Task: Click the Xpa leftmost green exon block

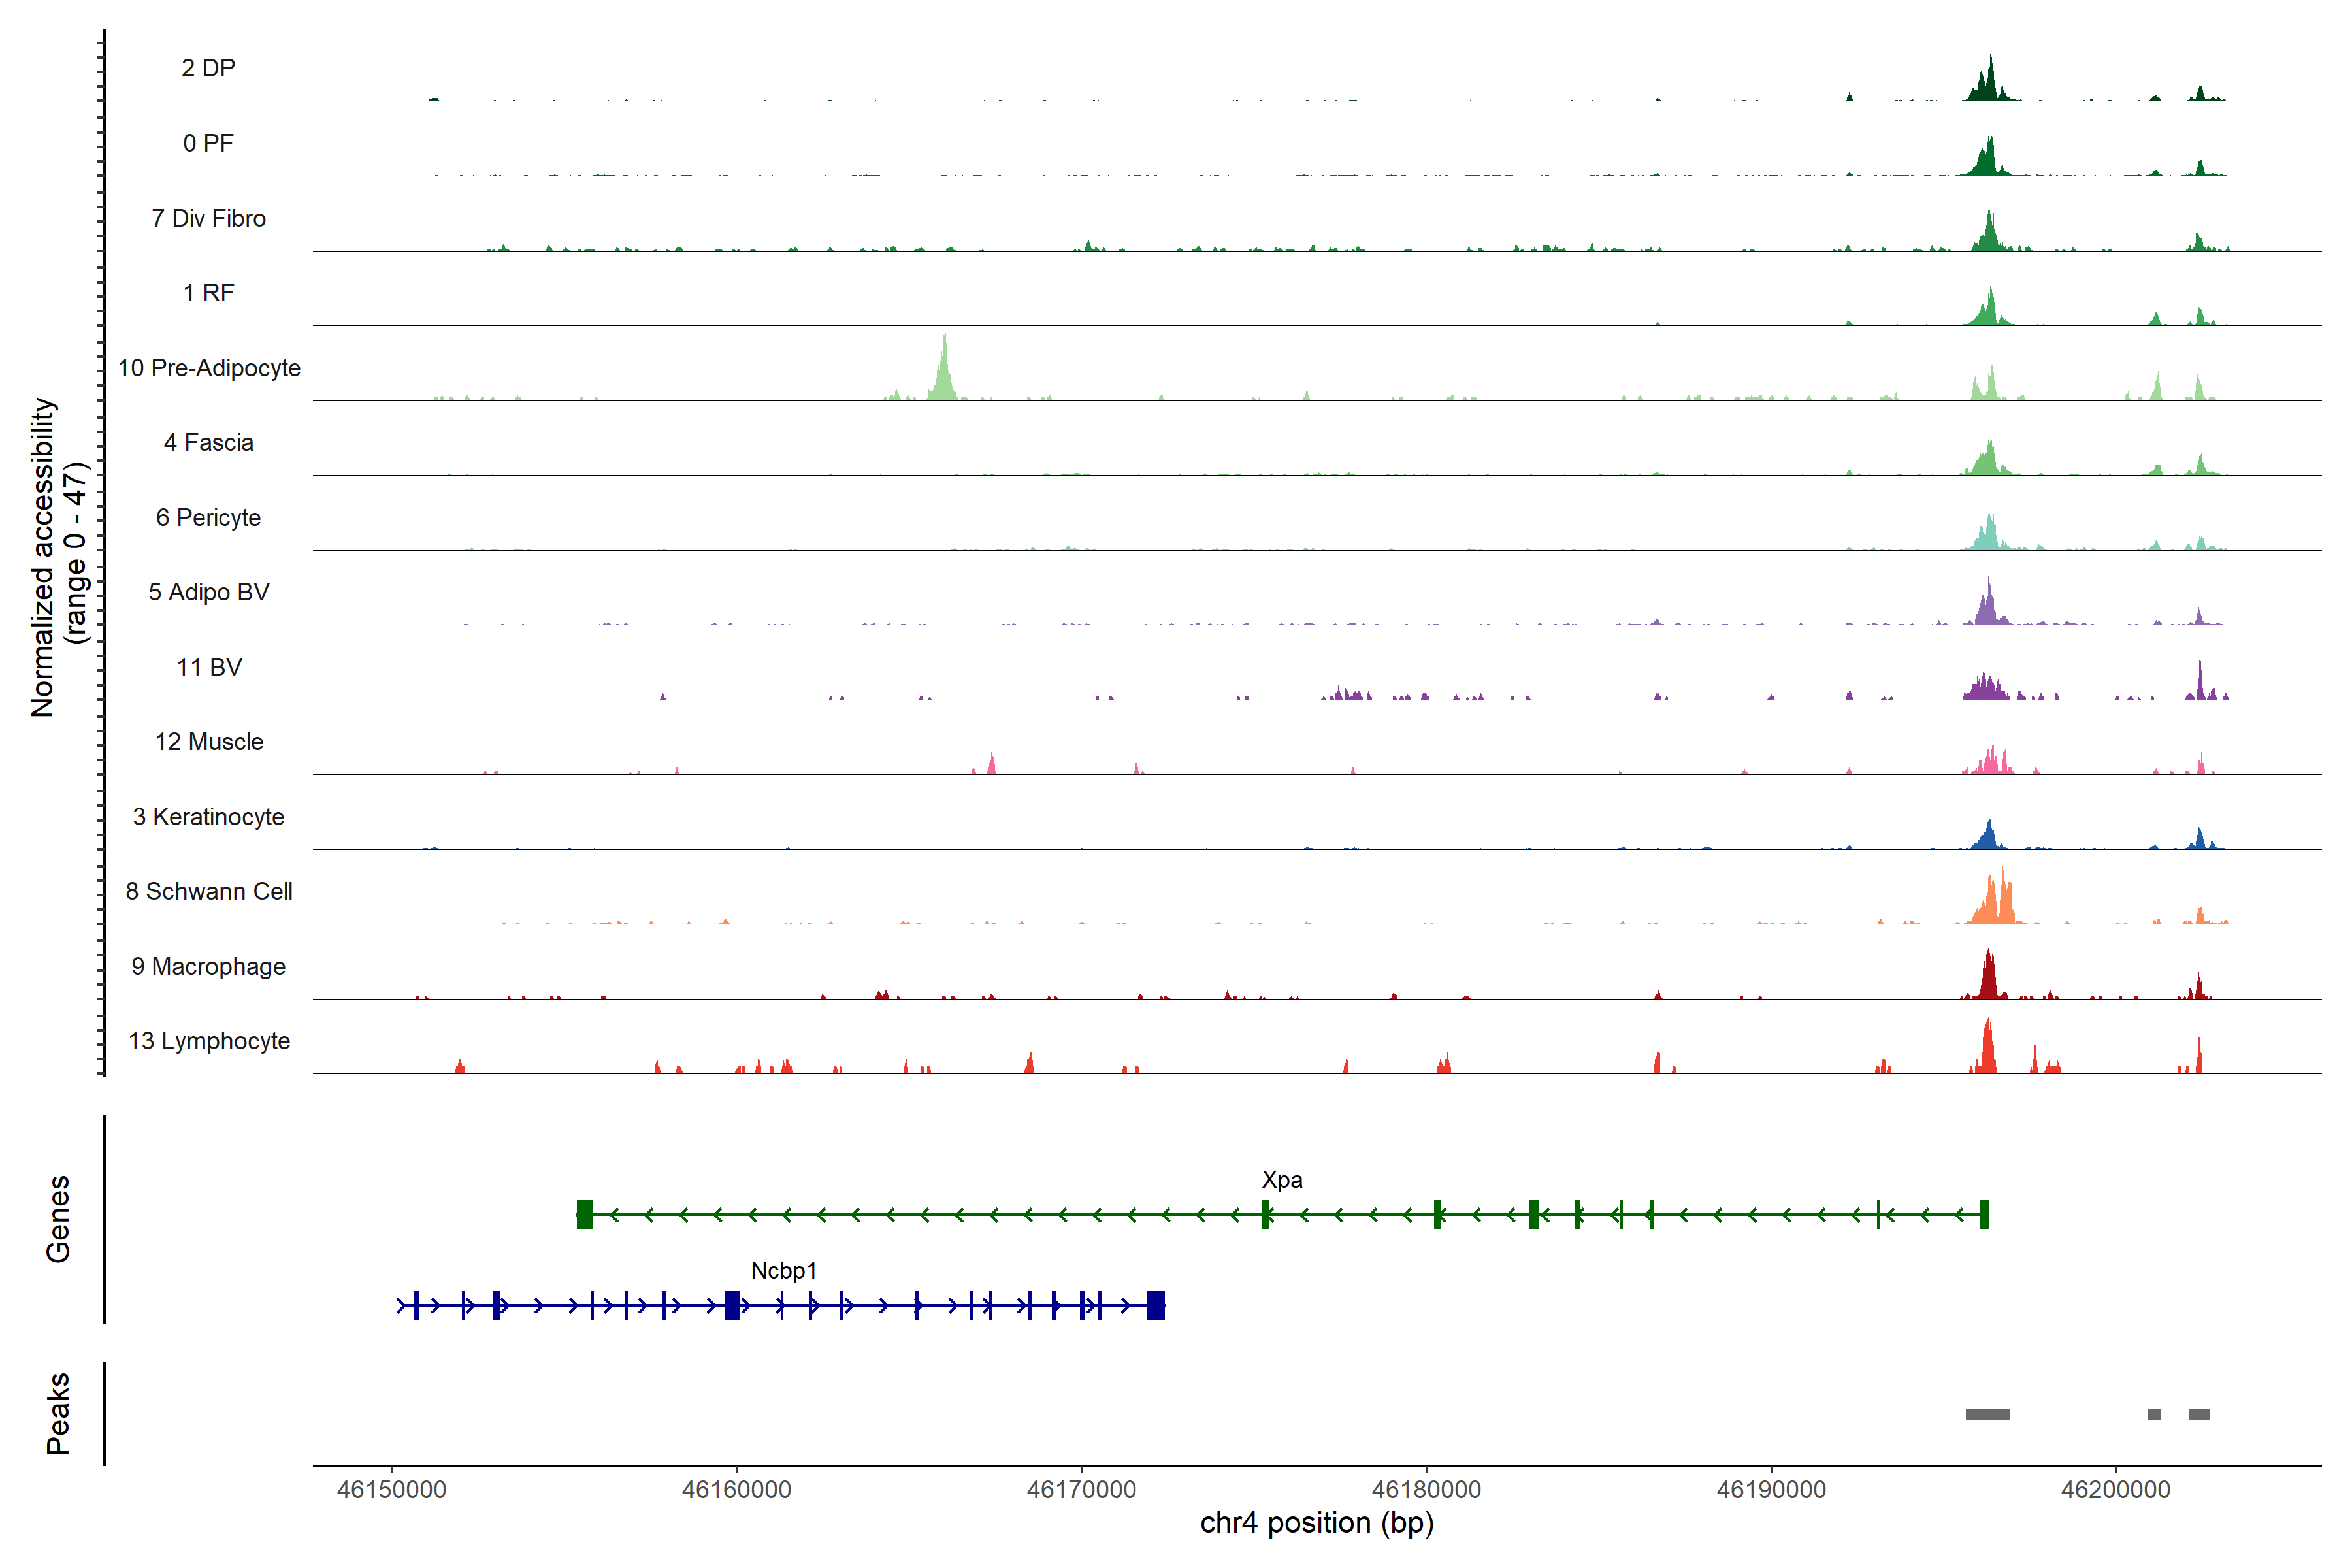Action: (585, 1214)
